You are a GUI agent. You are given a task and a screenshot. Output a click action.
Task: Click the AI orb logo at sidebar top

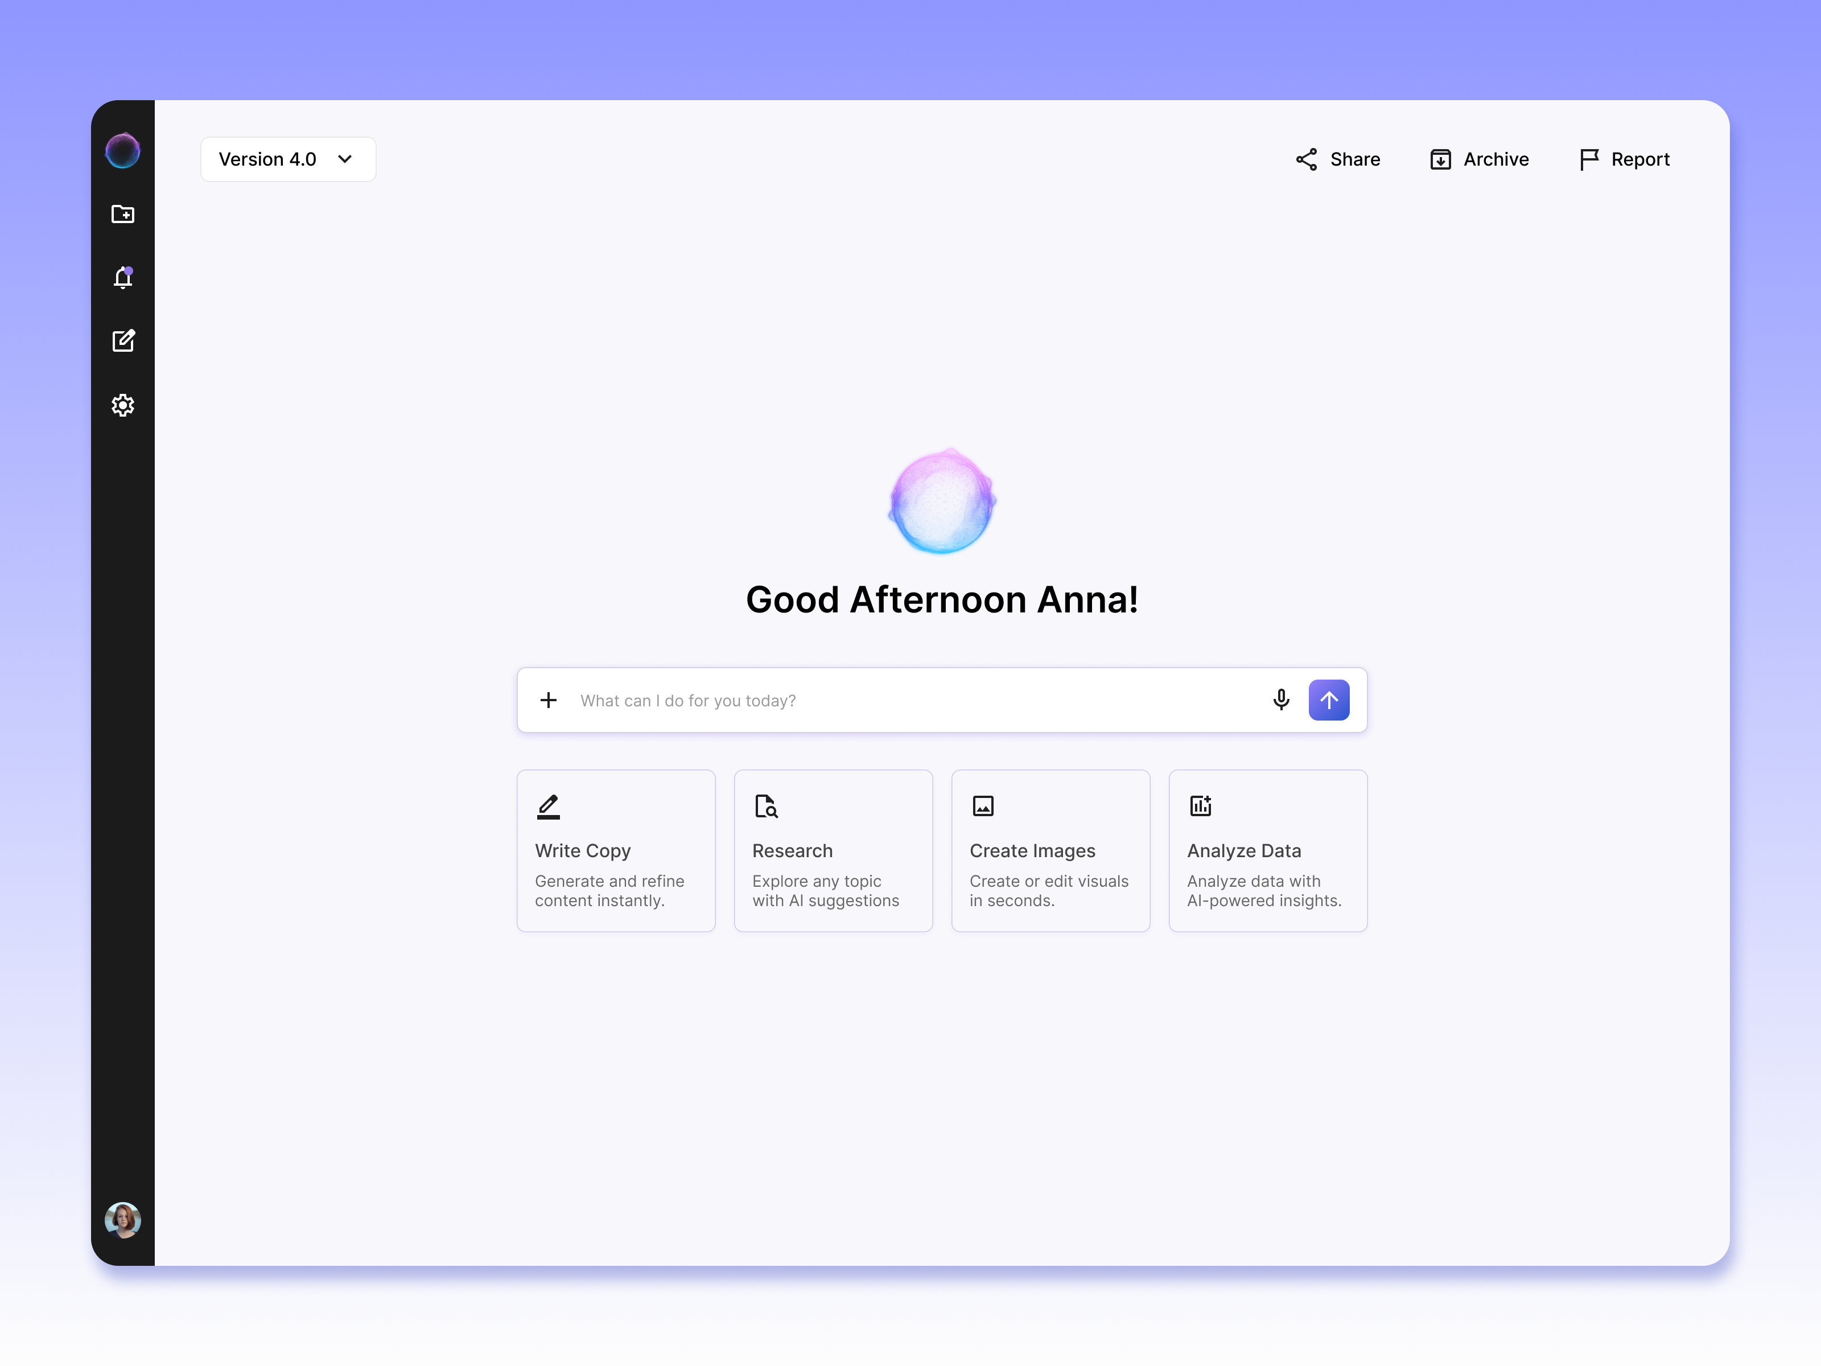click(123, 150)
